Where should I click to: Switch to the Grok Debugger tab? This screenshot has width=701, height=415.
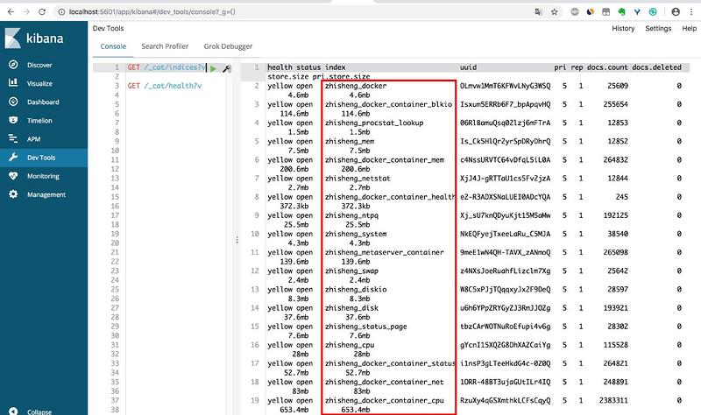click(x=228, y=46)
